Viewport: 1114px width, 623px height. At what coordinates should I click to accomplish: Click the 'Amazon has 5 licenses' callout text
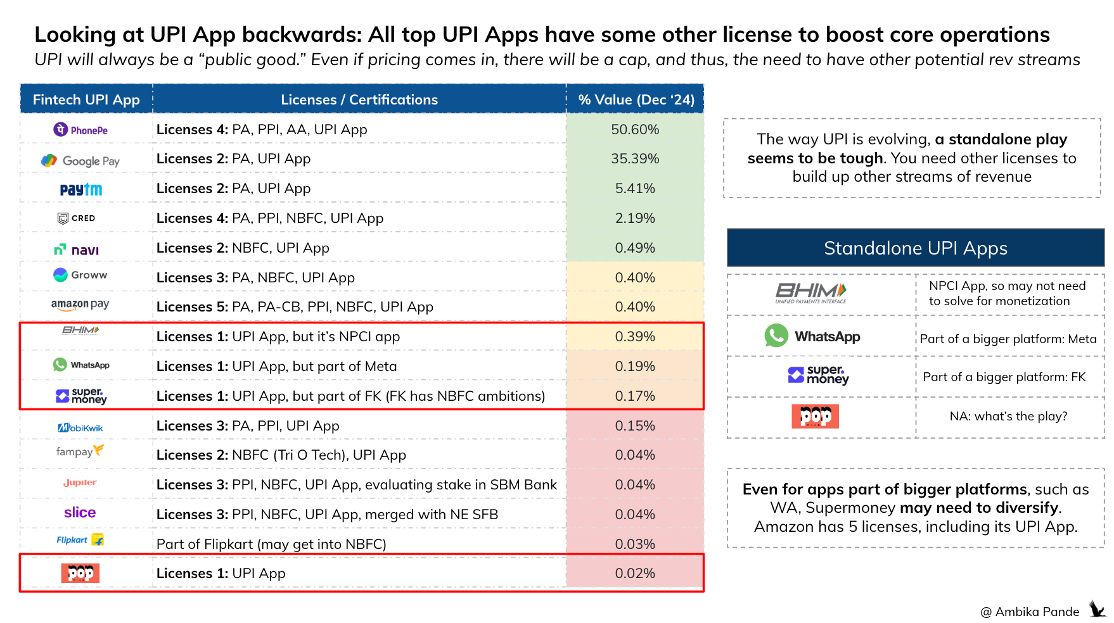pos(916,527)
